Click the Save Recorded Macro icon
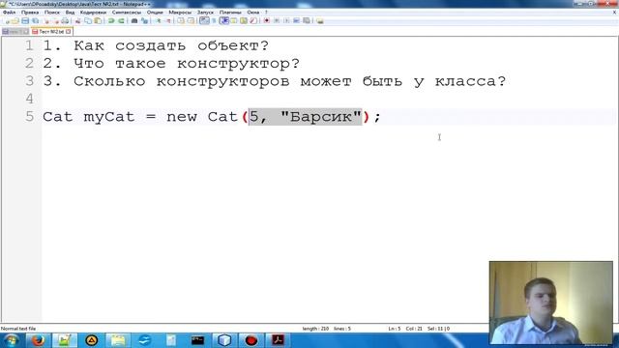Image resolution: width=619 pixels, height=348 pixels. [x=306, y=20]
